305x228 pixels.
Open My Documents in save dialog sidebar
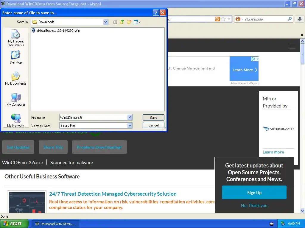(16, 78)
